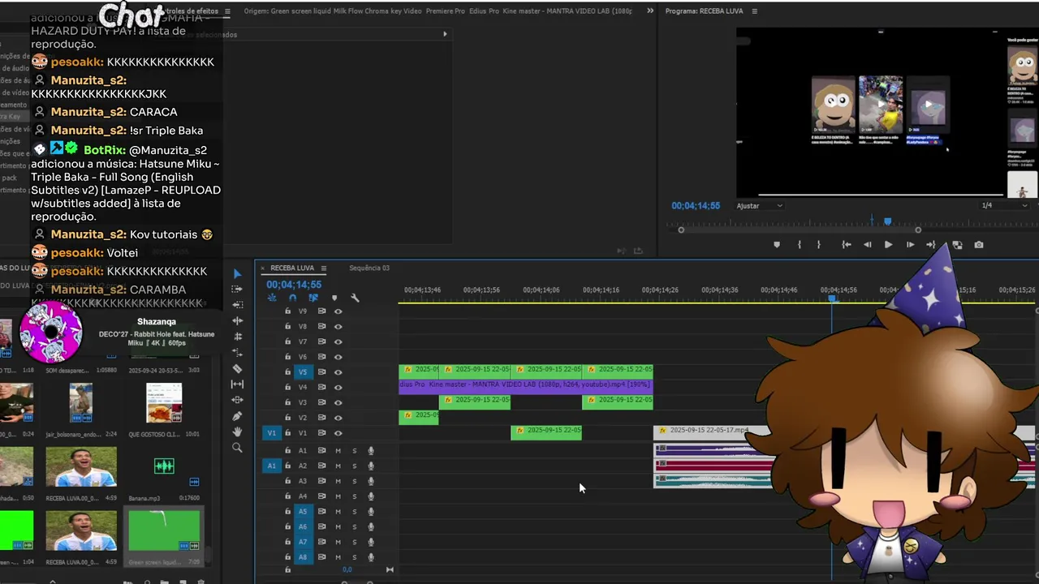
Task: Toggle timeline Snap magnet icon
Action: coord(292,298)
